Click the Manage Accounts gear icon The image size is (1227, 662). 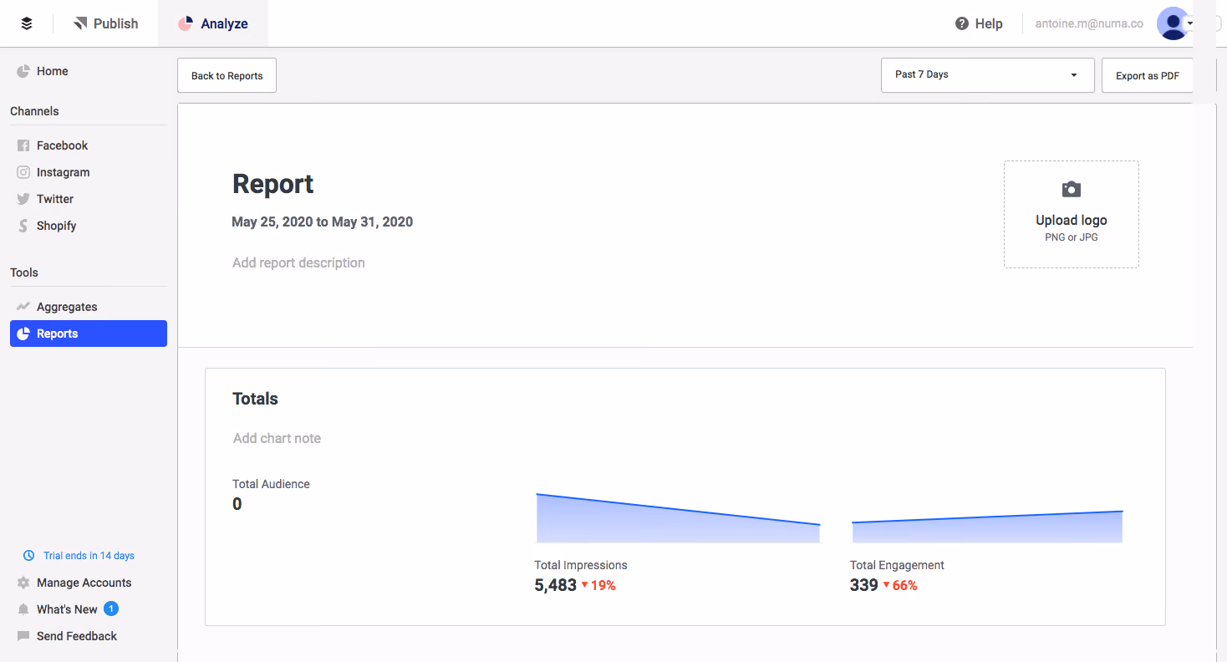pyautogui.click(x=23, y=583)
